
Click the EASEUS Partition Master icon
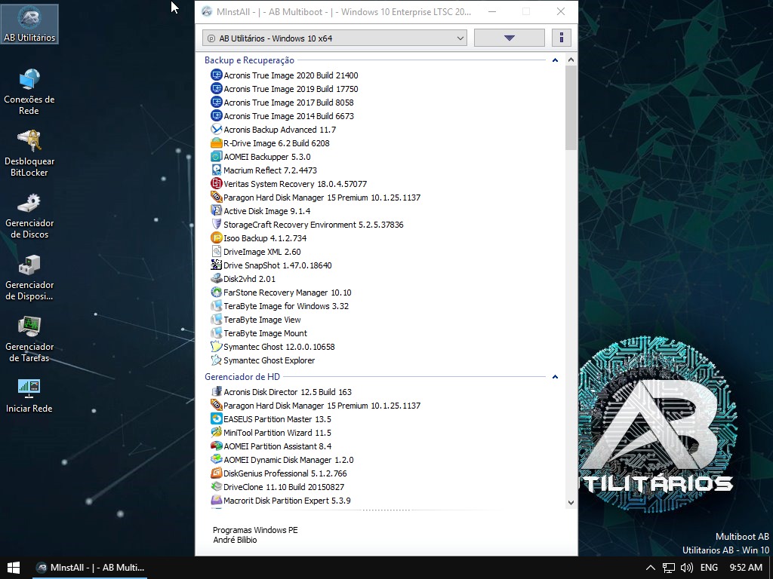[217, 419]
